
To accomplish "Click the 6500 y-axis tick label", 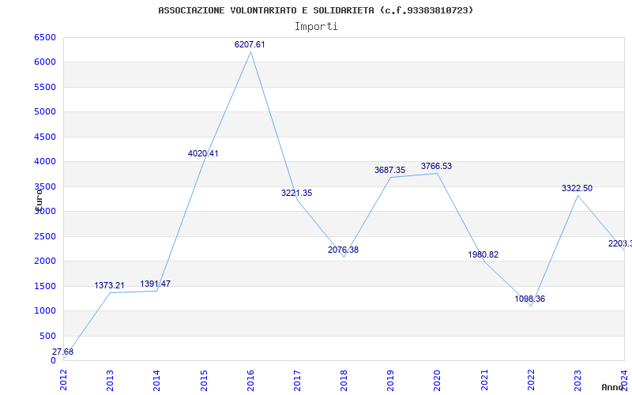I will 45,37.
